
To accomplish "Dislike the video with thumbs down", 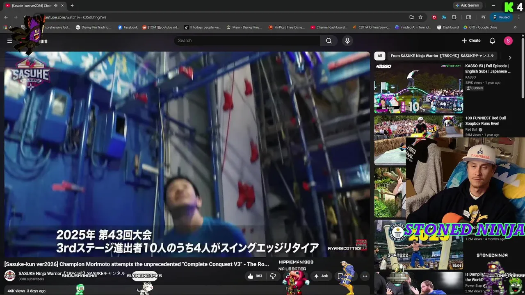I will 273,276.
